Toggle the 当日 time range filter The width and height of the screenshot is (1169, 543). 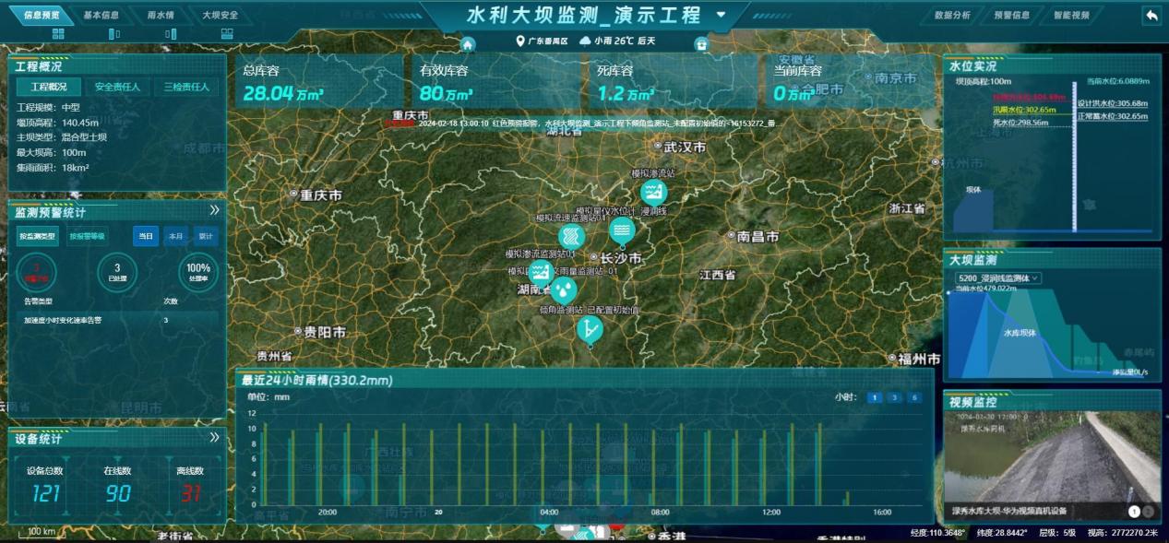[145, 236]
